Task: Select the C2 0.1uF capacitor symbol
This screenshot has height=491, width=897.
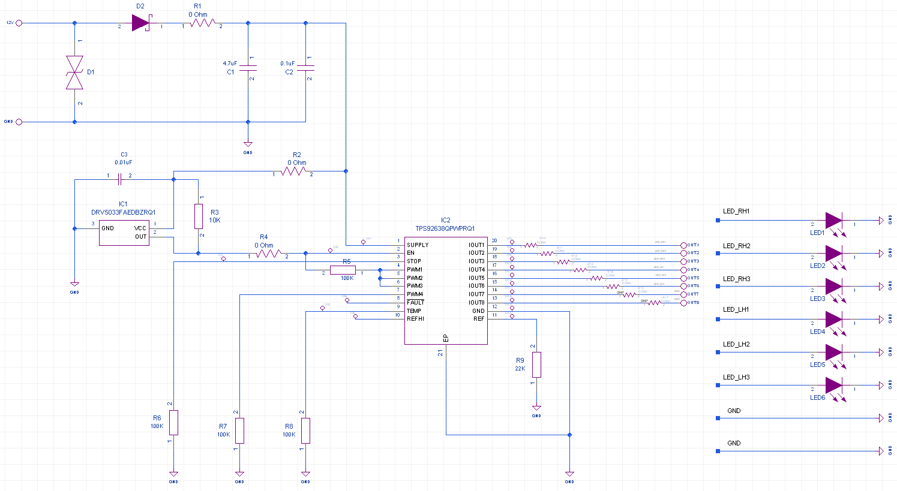Action: pos(305,68)
